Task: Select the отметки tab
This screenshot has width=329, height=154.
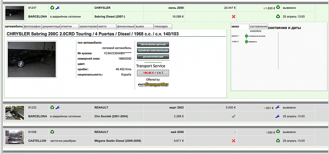Action: [x=70, y=27]
